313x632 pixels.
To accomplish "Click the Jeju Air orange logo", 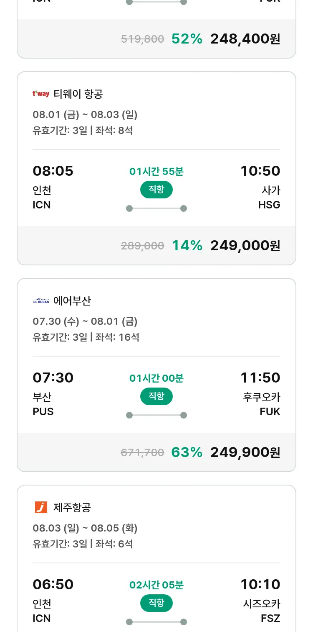I will [41, 507].
